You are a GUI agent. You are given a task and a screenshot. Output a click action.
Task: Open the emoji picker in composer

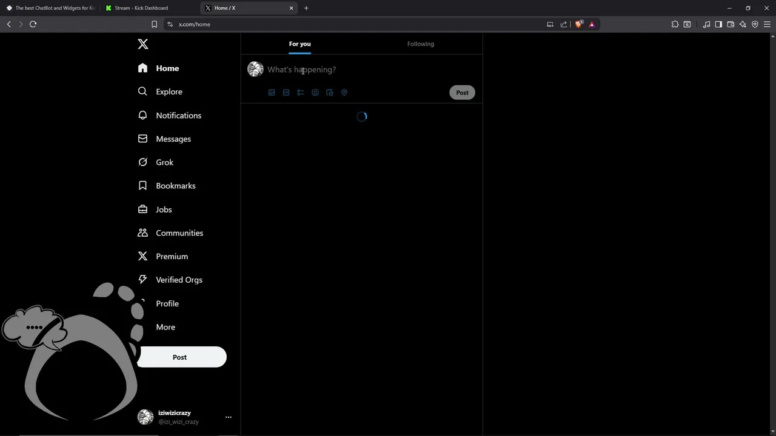[x=315, y=93]
